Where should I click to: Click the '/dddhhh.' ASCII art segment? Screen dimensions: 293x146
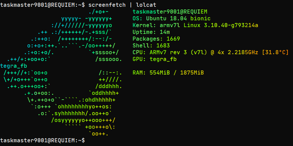[x=108, y=86]
